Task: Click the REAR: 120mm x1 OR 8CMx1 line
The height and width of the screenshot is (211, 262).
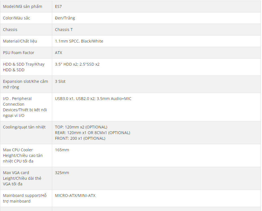Action: pos(93,133)
